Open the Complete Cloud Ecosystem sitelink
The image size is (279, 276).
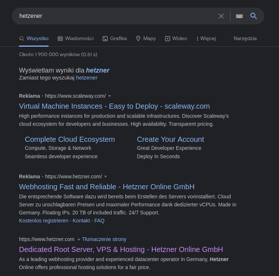tap(70, 139)
